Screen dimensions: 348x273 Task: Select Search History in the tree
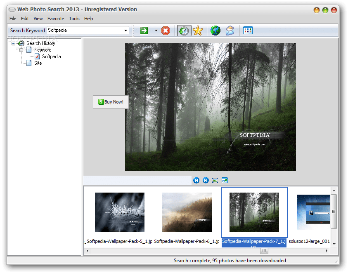point(40,43)
